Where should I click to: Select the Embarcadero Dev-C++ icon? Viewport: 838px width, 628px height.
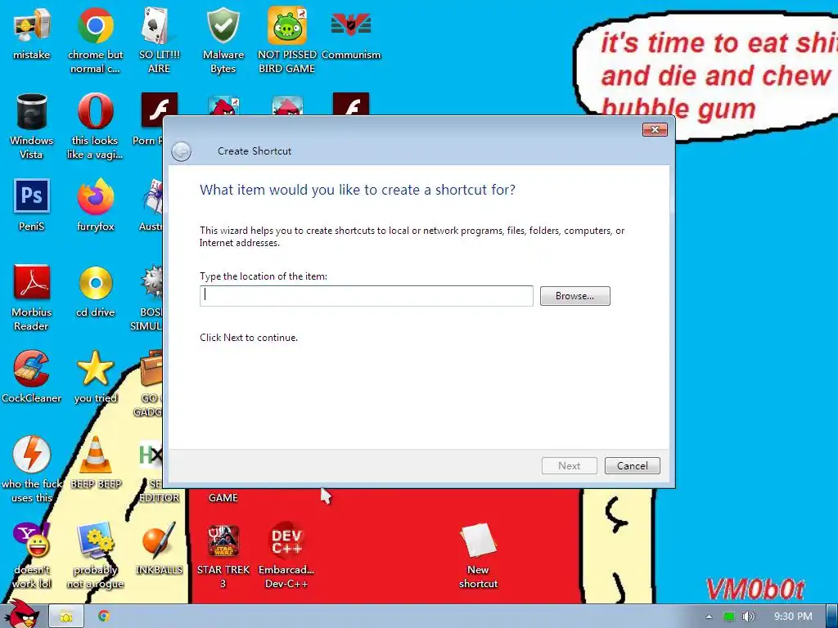click(x=286, y=555)
